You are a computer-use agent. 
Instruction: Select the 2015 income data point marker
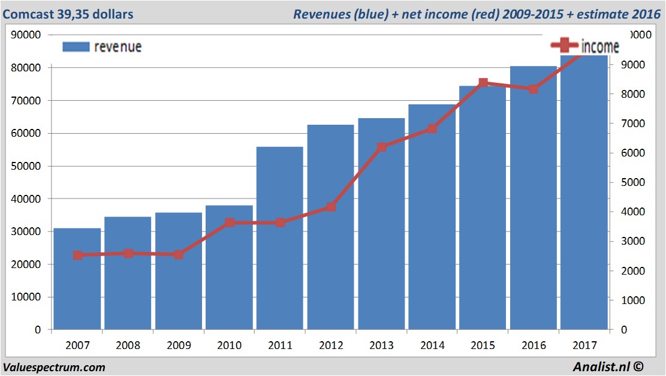pos(483,83)
